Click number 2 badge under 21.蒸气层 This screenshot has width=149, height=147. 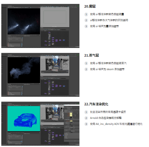point(86,69)
